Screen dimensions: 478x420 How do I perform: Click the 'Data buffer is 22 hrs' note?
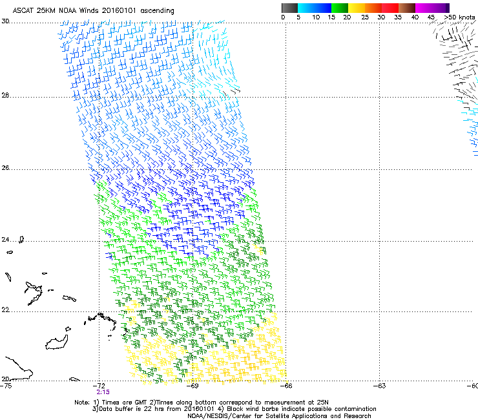234,409
